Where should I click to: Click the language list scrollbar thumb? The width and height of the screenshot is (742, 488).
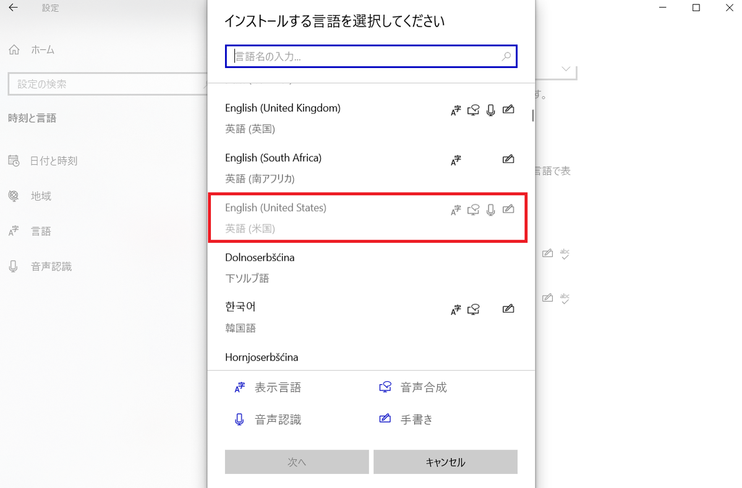tap(532, 115)
